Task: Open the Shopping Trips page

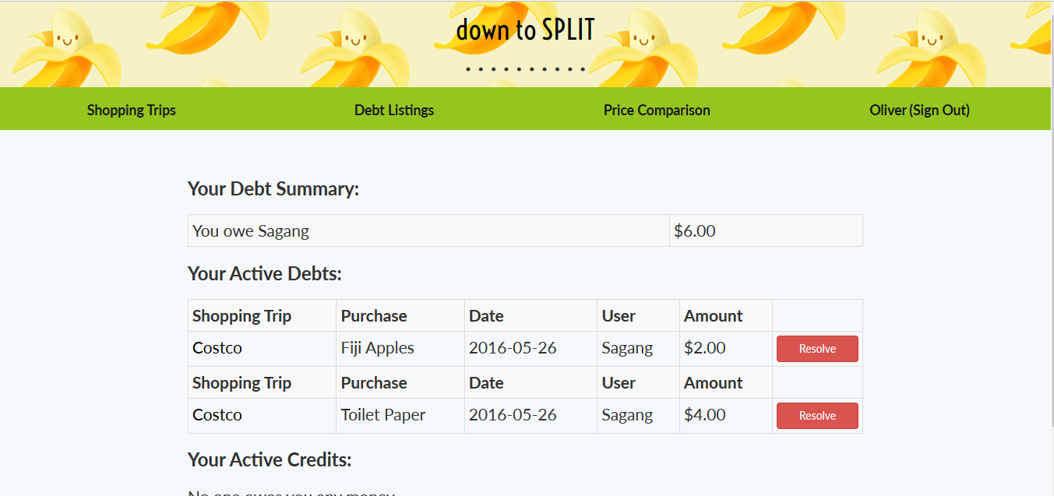Action: 131,110
